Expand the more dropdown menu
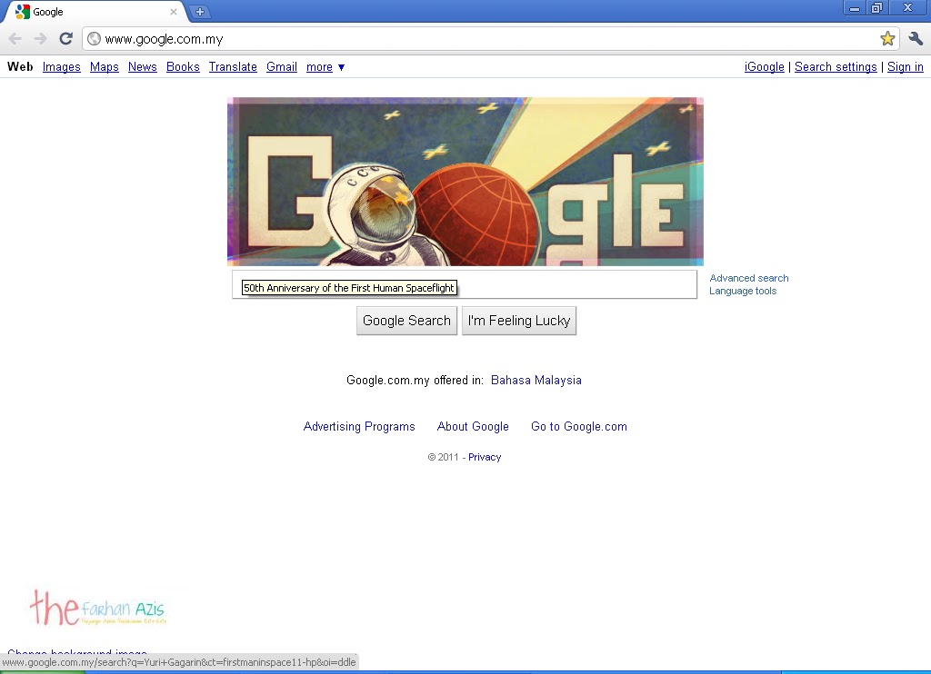This screenshot has height=674, width=931. click(x=325, y=67)
